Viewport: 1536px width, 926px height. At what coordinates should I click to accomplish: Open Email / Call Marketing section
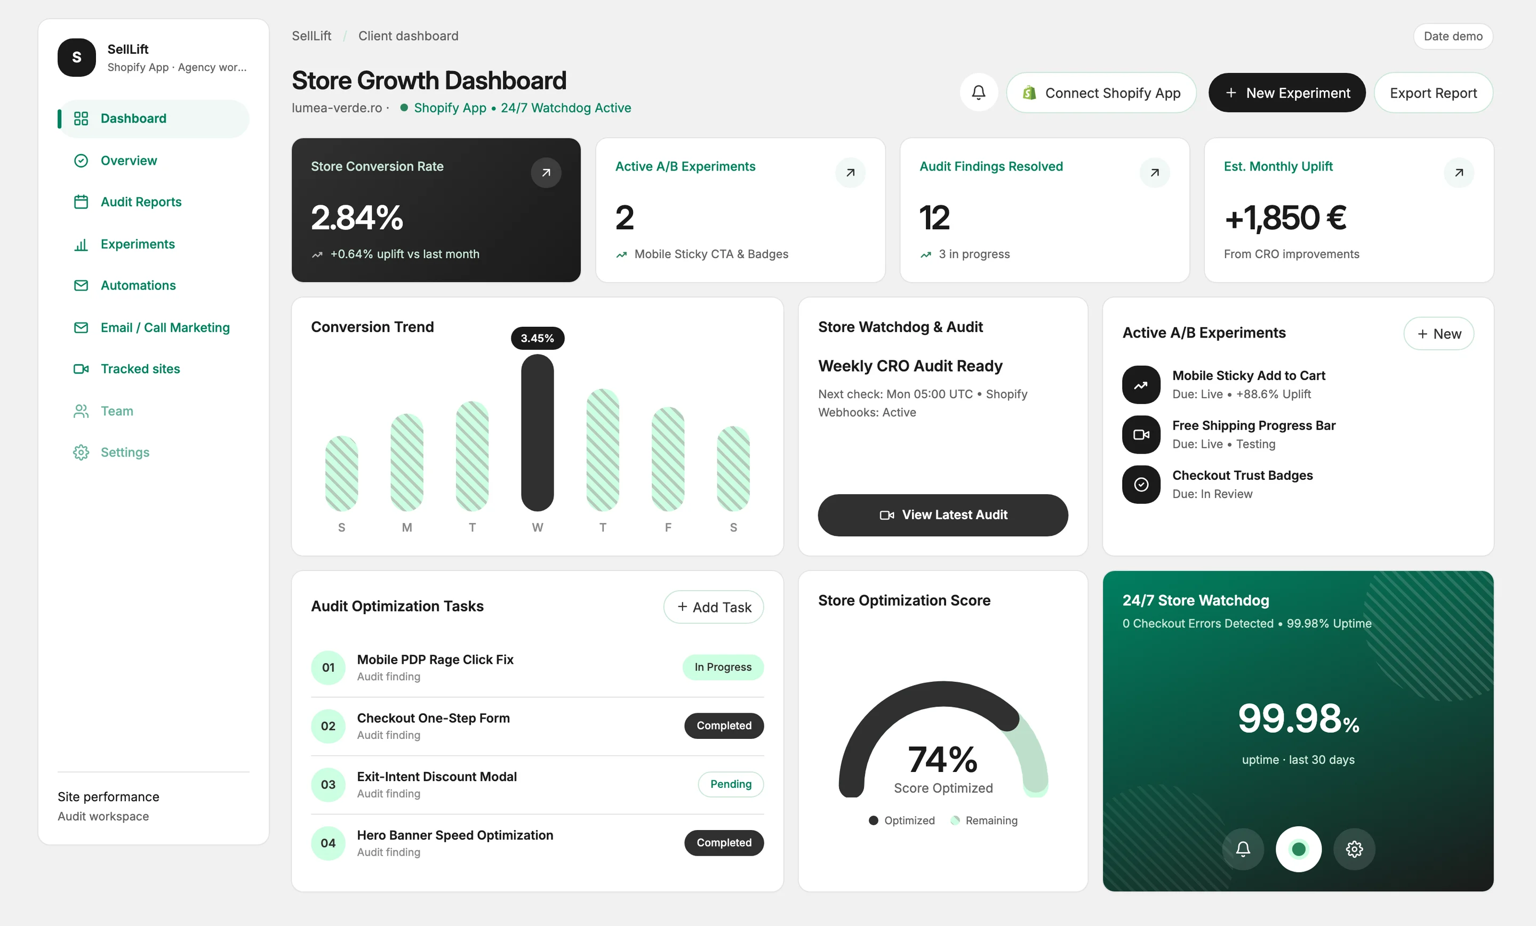tap(154, 328)
